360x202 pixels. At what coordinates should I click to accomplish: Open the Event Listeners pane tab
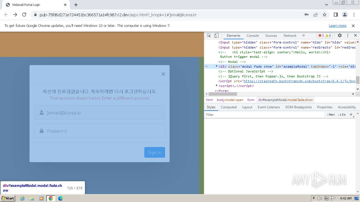coord(269,107)
